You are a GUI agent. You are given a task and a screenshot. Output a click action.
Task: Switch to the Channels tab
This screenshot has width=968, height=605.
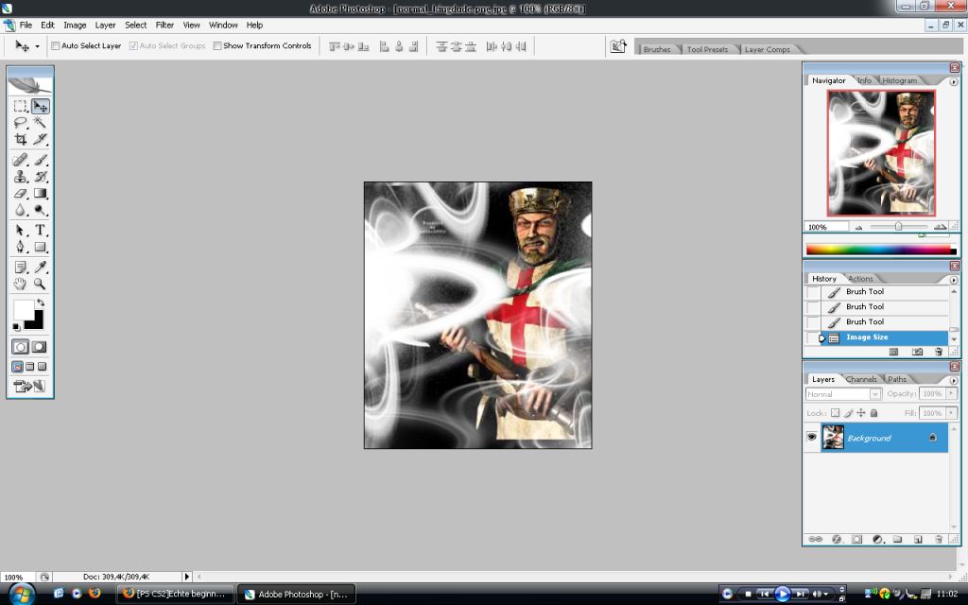click(861, 379)
